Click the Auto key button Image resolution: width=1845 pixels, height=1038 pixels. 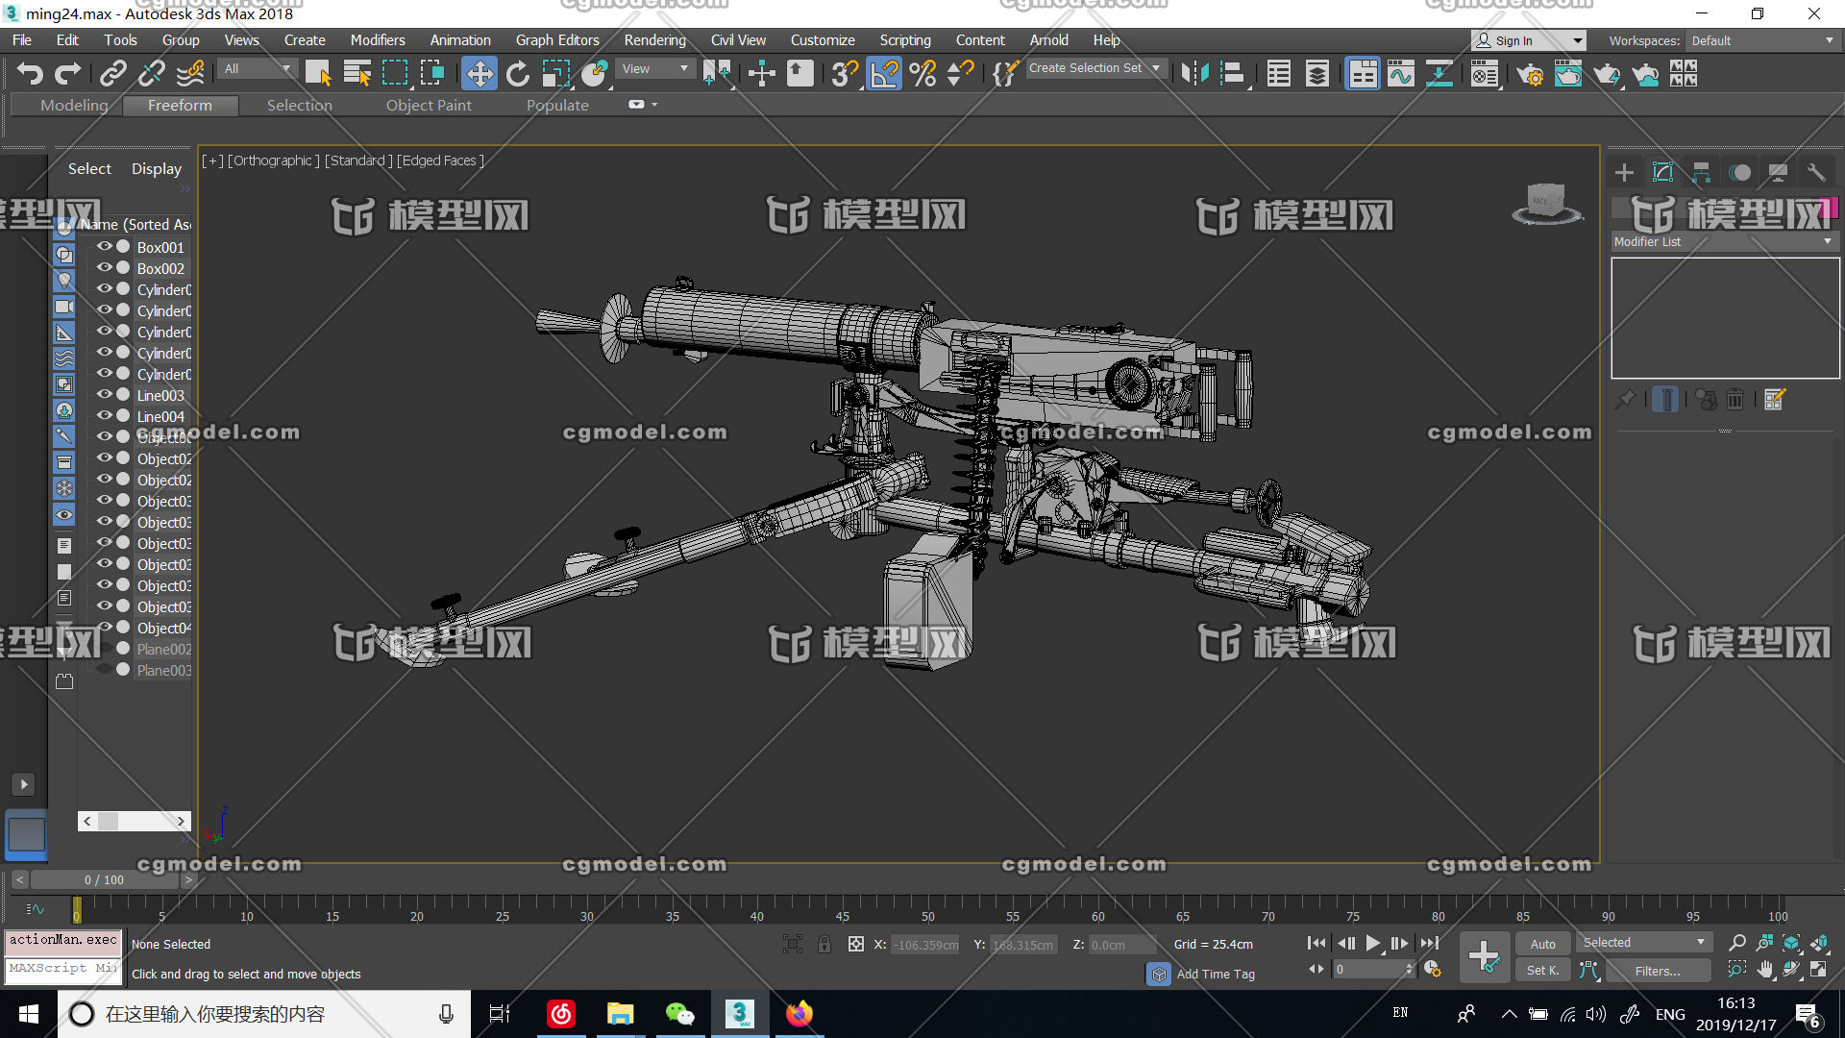(x=1542, y=944)
